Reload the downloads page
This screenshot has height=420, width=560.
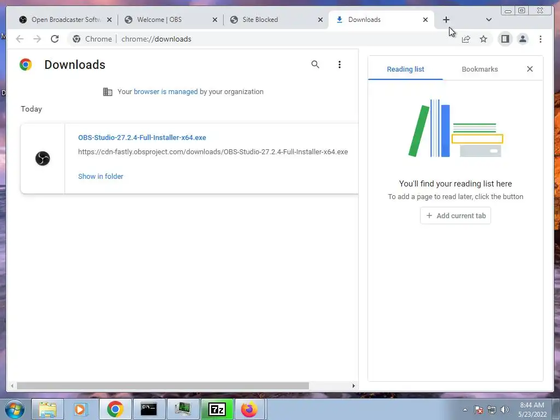coord(55,39)
